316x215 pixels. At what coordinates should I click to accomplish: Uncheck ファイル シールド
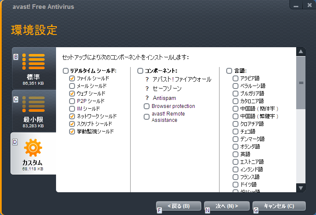(72, 78)
